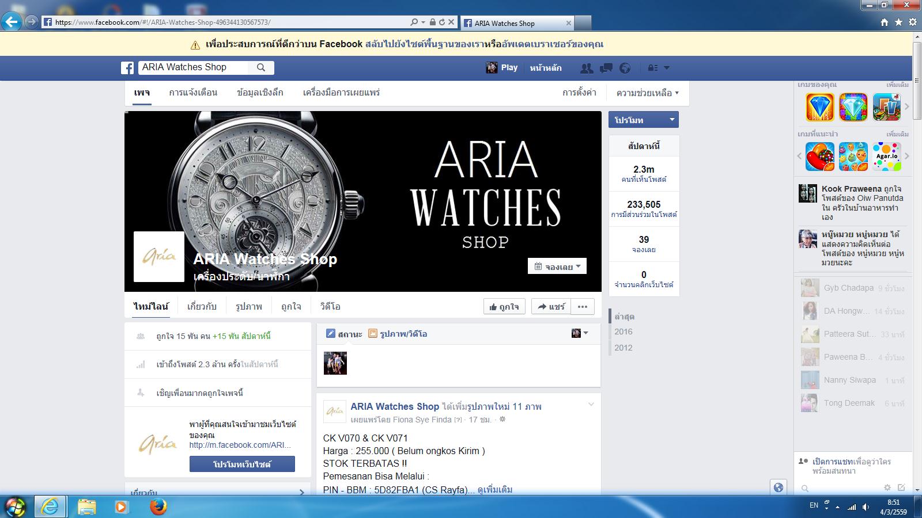This screenshot has width=922, height=518.
Task: Switch to the Videos page tab
Action: [x=330, y=307]
